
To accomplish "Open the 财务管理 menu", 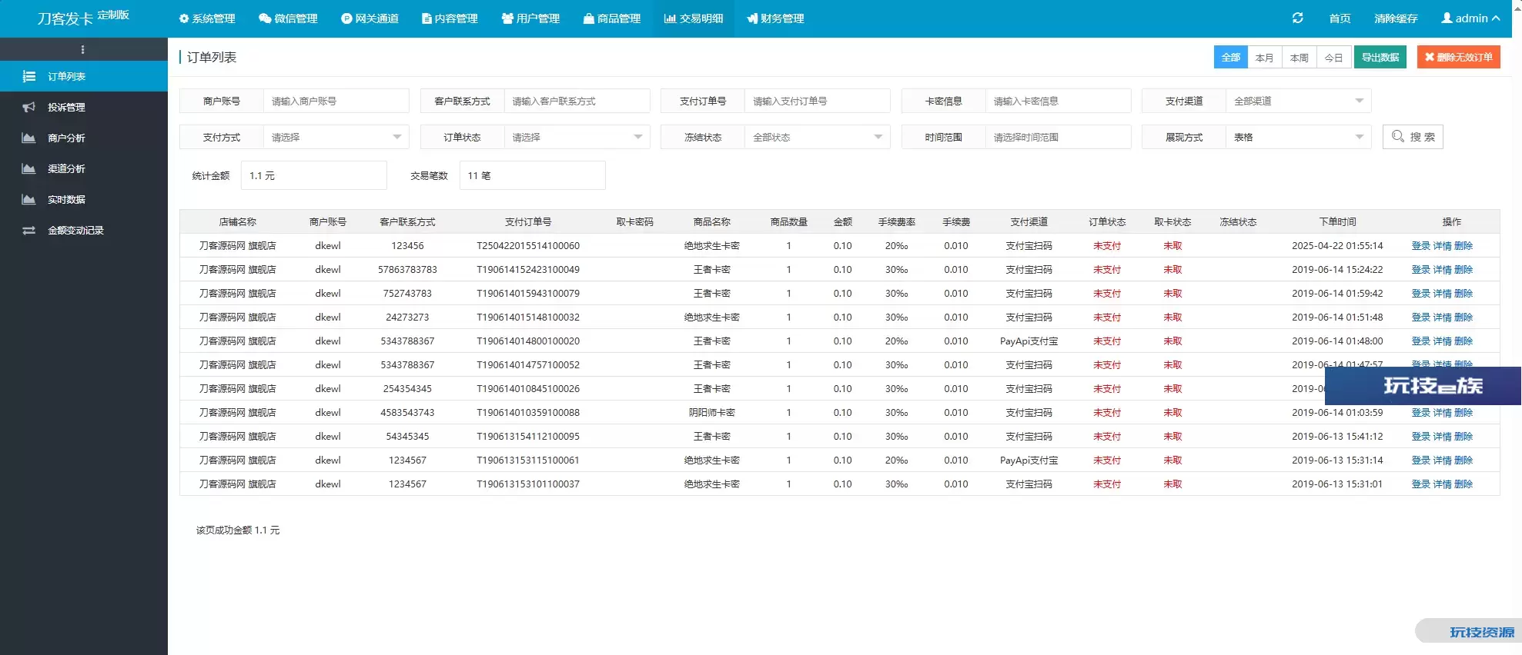I will (775, 18).
